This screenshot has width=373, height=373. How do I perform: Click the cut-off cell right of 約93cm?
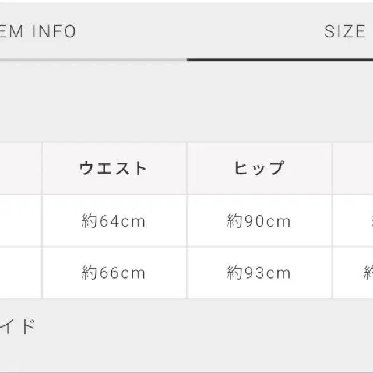pyautogui.click(x=353, y=273)
